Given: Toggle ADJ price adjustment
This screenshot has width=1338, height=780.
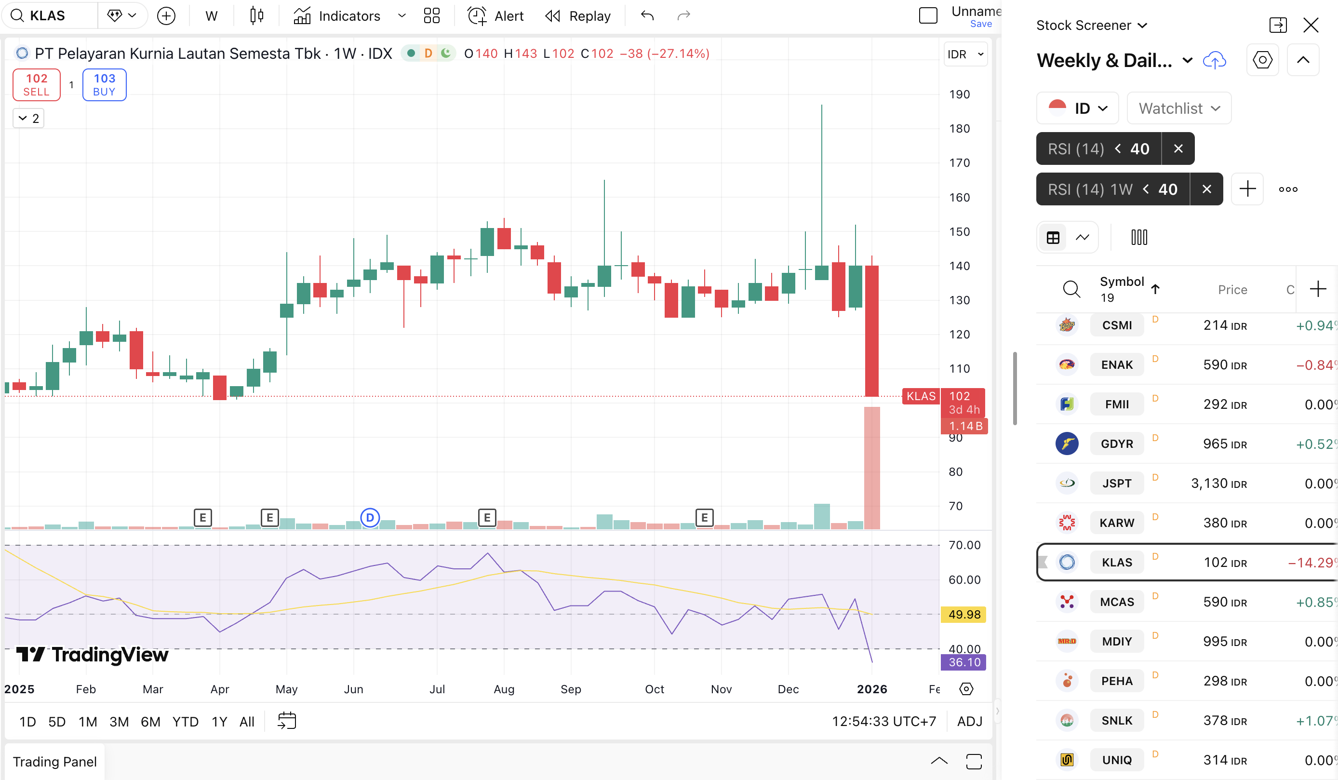Looking at the screenshot, I should coord(969,721).
